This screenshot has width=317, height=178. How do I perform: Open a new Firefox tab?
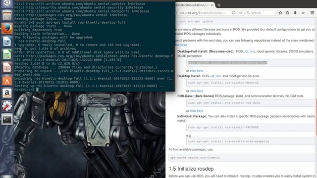click(219, 5)
